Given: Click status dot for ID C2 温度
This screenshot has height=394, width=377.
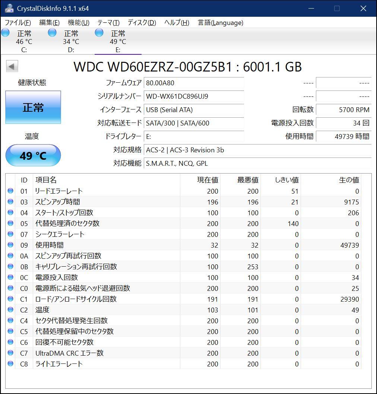Looking at the screenshot, I should (10, 309).
